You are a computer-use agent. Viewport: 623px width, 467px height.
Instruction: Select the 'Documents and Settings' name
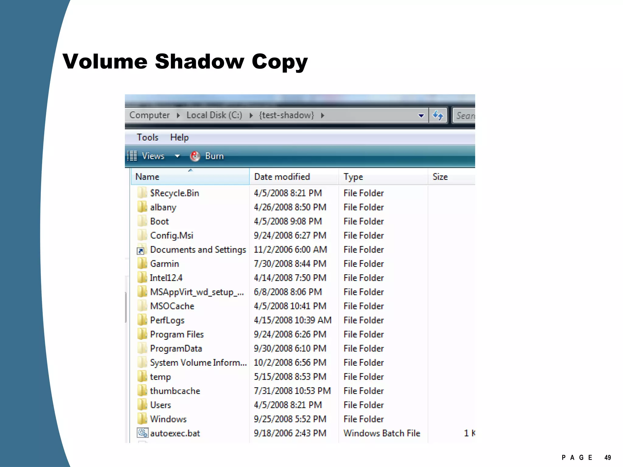click(x=198, y=250)
